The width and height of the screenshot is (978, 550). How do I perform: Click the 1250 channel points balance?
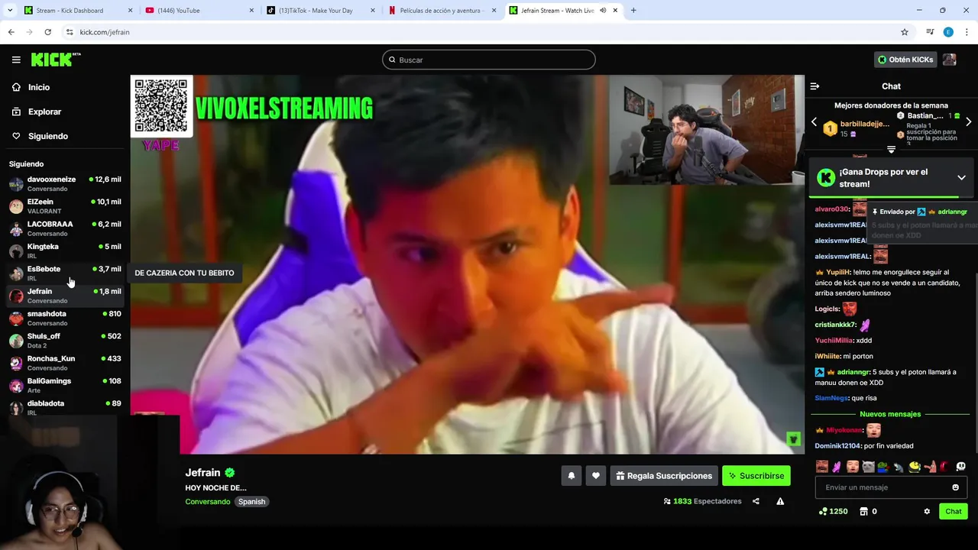tap(833, 511)
